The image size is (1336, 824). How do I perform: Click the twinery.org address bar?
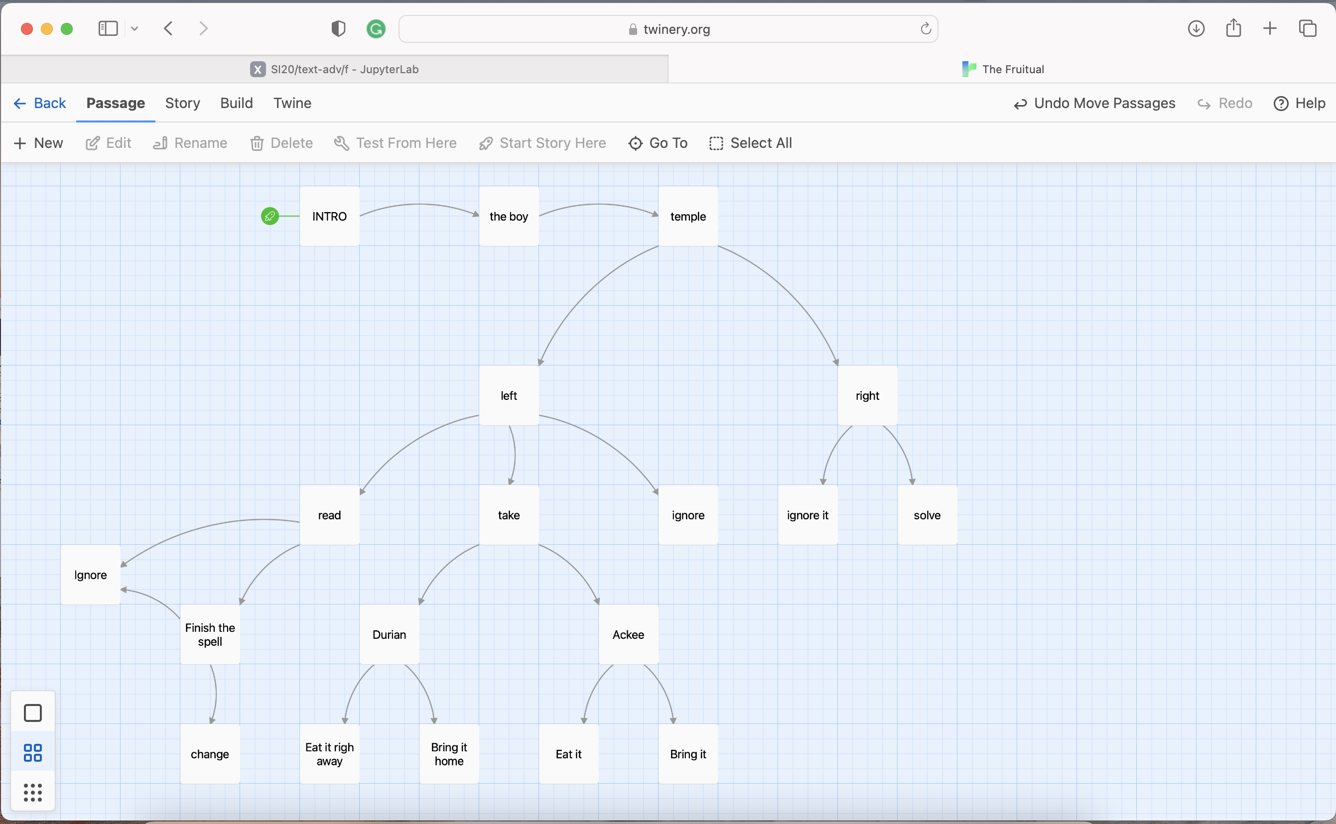(x=668, y=29)
